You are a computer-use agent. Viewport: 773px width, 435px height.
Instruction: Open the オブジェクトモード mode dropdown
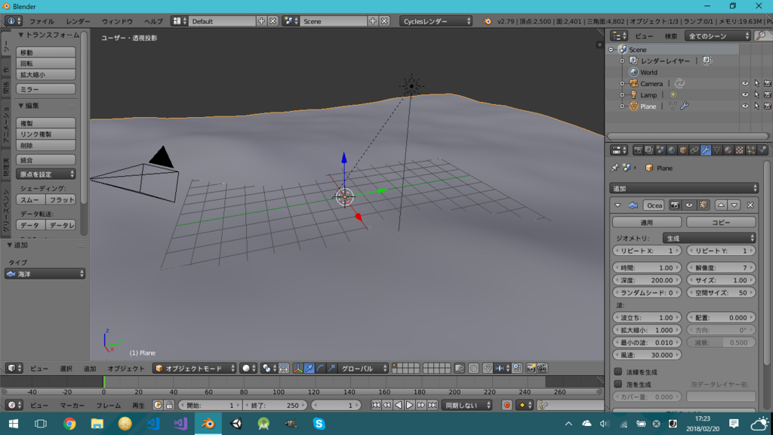tap(194, 369)
